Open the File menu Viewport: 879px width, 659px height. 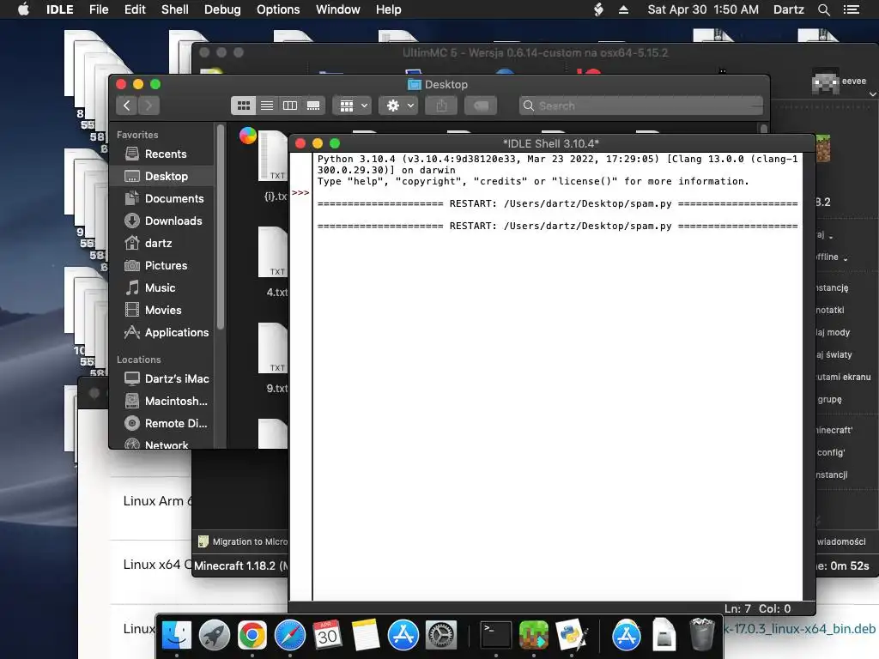99,9
